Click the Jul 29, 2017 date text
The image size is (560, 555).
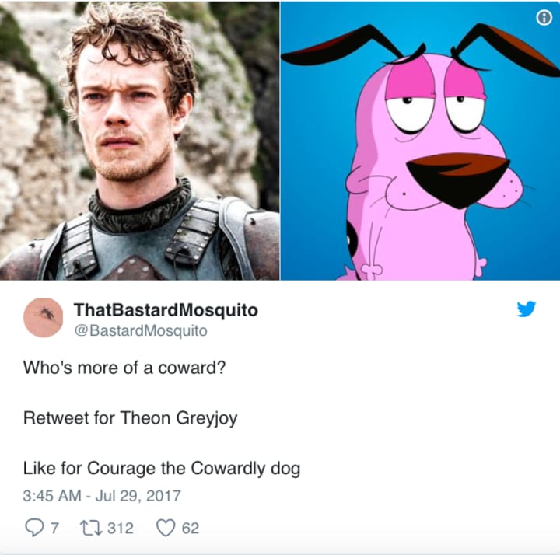(x=138, y=496)
